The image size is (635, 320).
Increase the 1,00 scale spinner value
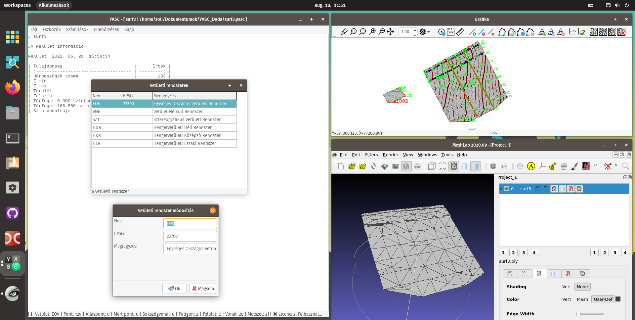(x=415, y=30)
